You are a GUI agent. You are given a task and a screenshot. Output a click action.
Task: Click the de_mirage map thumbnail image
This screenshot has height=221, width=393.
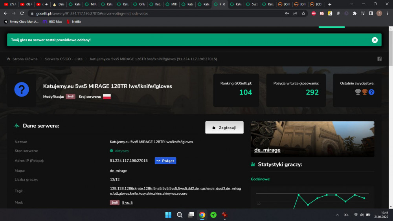[312, 139]
